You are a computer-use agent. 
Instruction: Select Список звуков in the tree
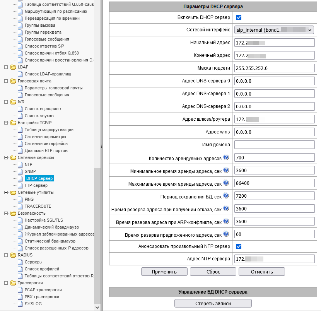pyautogui.click(x=39, y=116)
